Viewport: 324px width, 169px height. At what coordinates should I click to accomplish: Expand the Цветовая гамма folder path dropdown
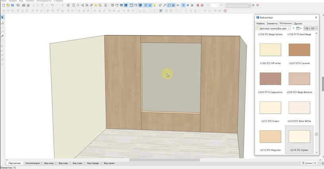pos(273,28)
